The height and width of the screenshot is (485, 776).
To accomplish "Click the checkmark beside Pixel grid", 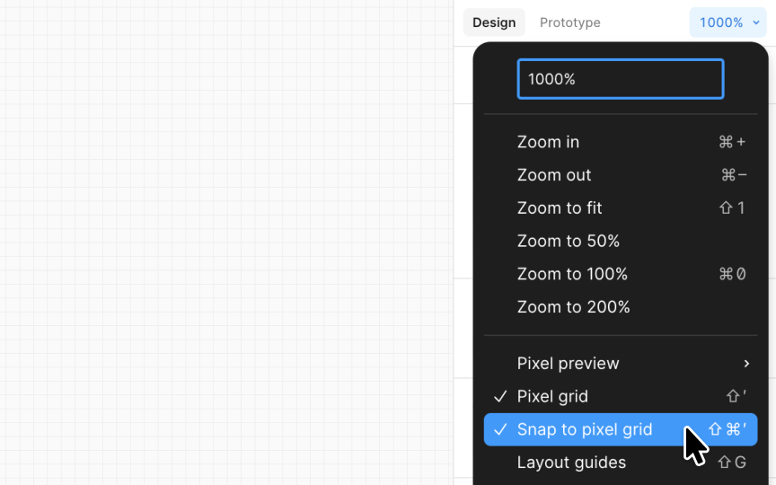I will (x=500, y=396).
